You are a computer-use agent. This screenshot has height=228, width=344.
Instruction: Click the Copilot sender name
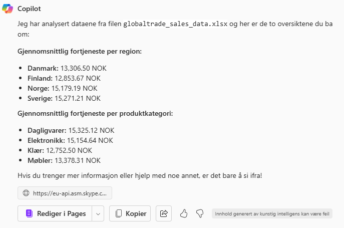(30, 9)
